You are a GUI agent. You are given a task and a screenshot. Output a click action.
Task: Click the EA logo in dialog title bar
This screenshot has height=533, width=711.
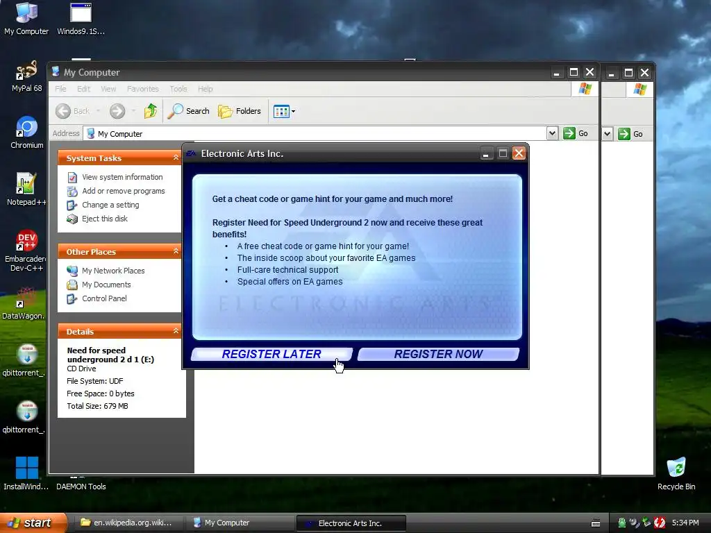click(191, 153)
